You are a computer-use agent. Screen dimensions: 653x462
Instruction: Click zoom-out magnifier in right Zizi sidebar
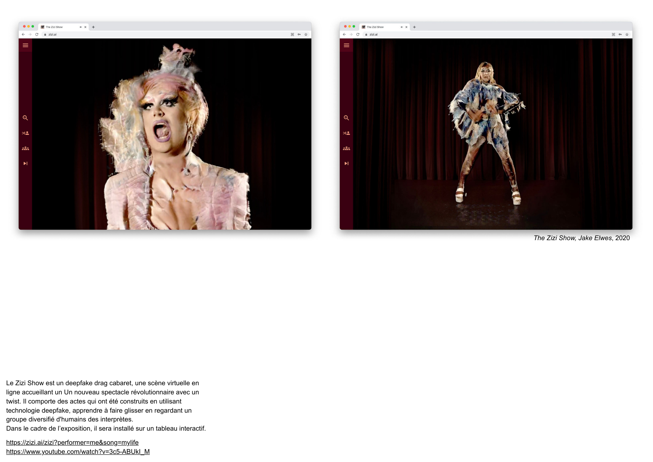point(346,118)
